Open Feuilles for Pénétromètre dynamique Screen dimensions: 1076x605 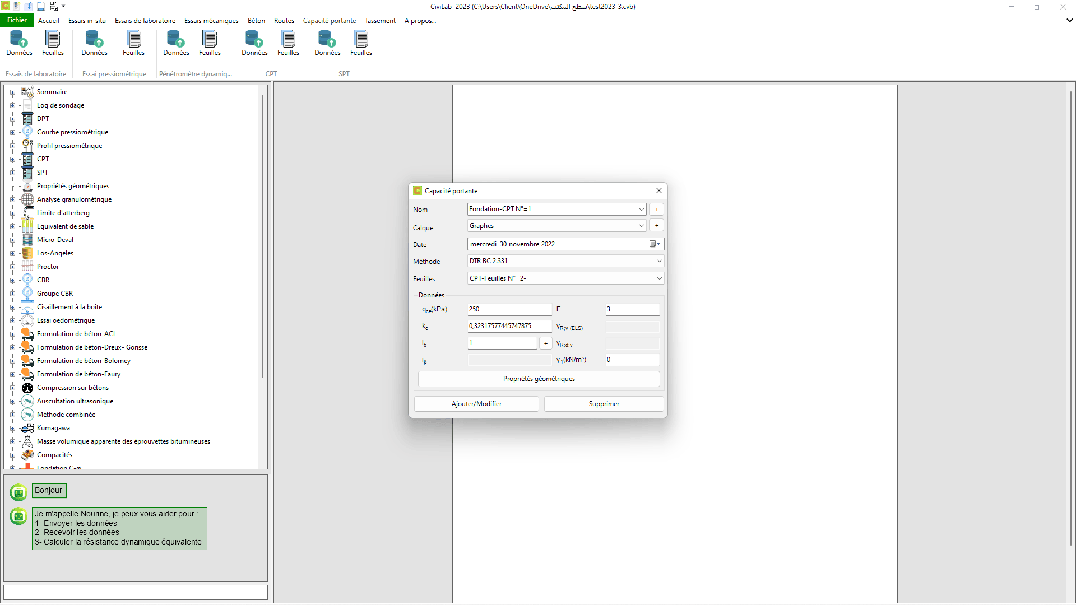210,44
